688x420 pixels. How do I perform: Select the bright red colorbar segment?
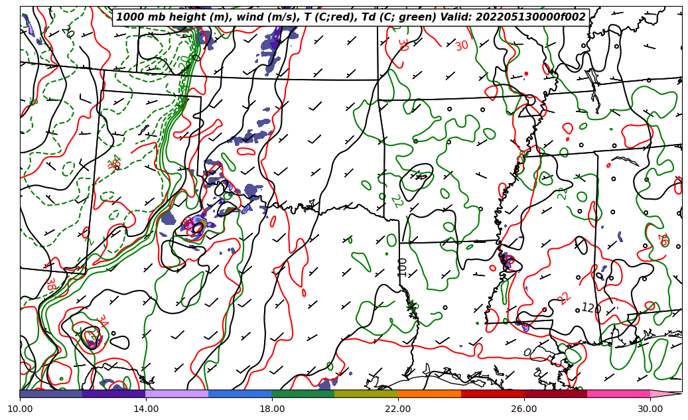(492, 393)
